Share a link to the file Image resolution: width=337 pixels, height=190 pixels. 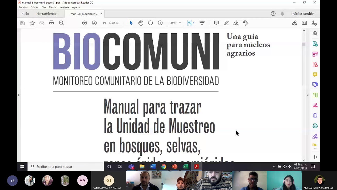click(x=295, y=23)
